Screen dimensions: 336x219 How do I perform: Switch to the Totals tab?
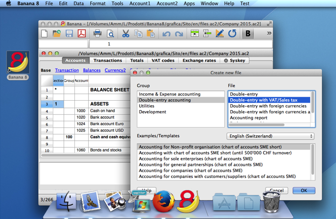pos(137,61)
